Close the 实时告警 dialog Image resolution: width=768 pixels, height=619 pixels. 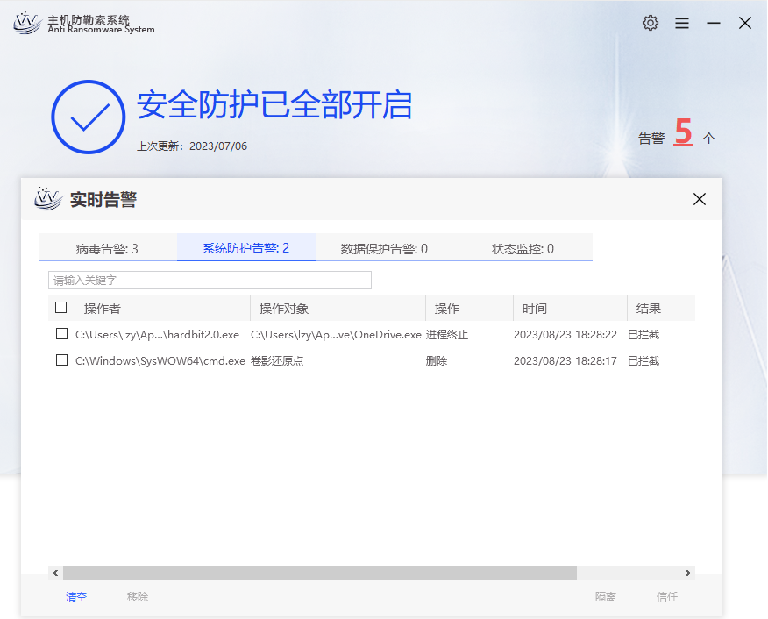tap(700, 199)
